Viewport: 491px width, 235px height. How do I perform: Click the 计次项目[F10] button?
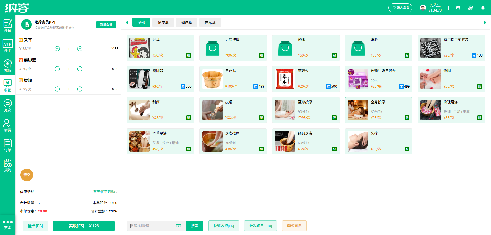tap(261, 226)
